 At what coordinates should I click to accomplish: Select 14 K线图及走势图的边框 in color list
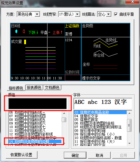click(35, 141)
